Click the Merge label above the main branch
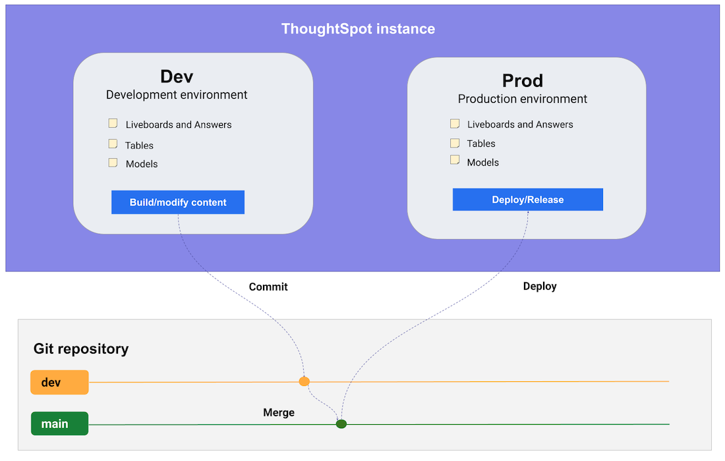The image size is (725, 461). point(279,412)
